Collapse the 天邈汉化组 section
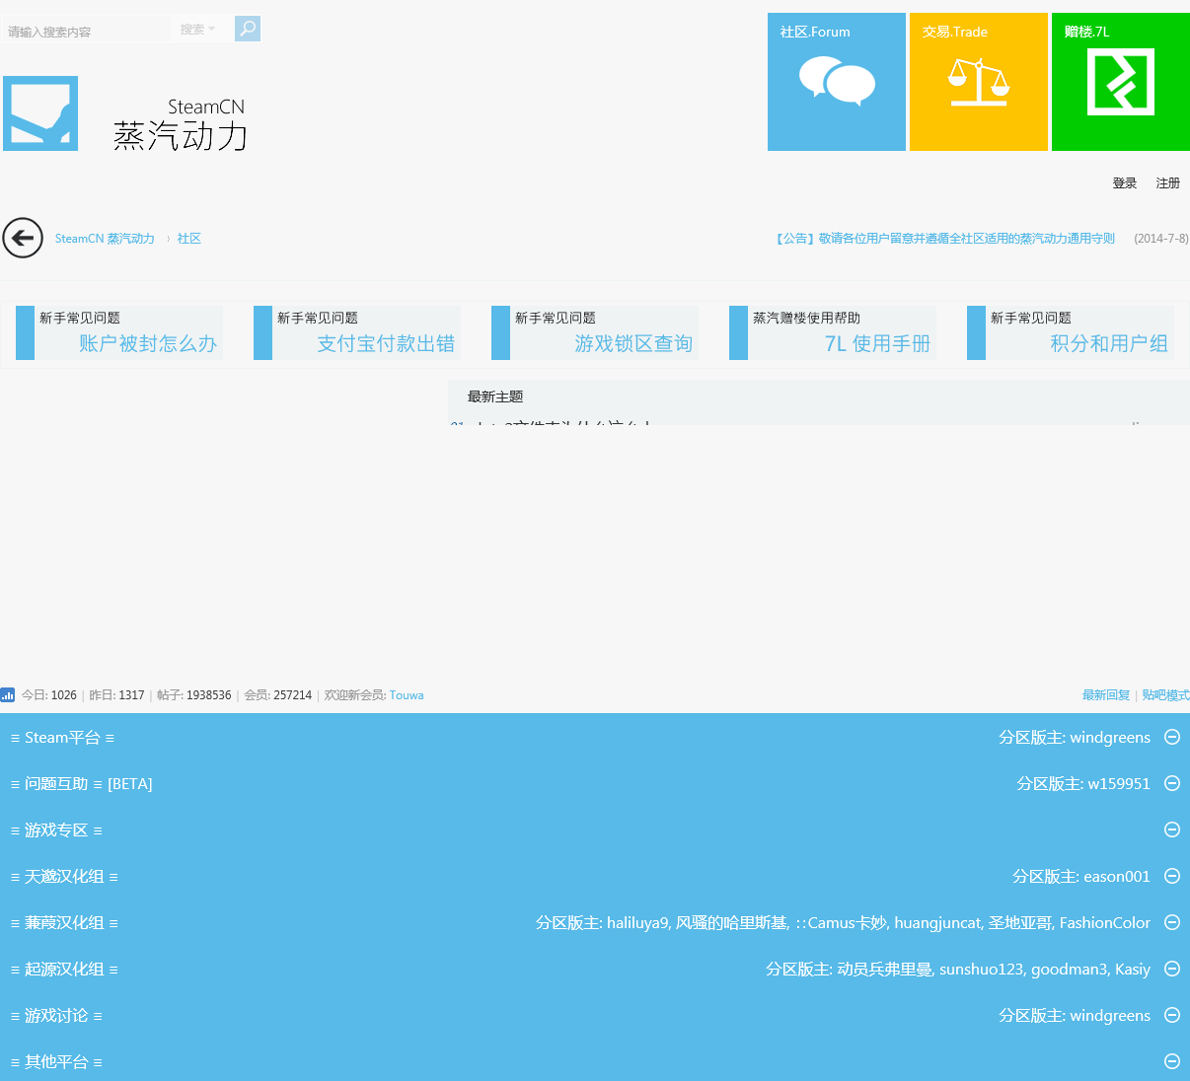 (1172, 876)
